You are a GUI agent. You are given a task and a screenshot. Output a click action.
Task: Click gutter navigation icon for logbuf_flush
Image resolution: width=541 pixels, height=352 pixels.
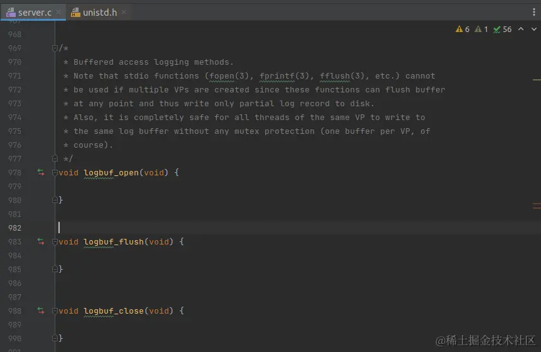(41, 241)
